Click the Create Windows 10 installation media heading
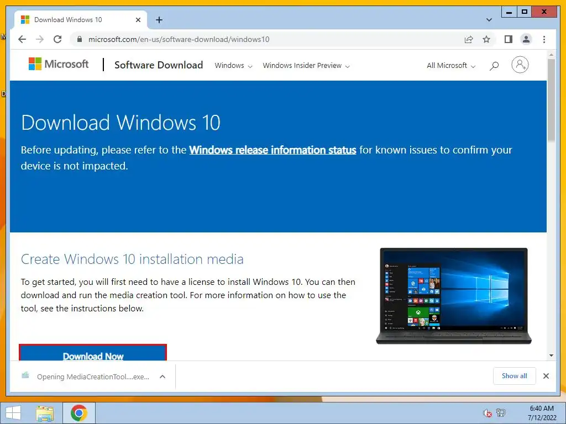Image resolution: width=566 pixels, height=424 pixels. (x=132, y=259)
